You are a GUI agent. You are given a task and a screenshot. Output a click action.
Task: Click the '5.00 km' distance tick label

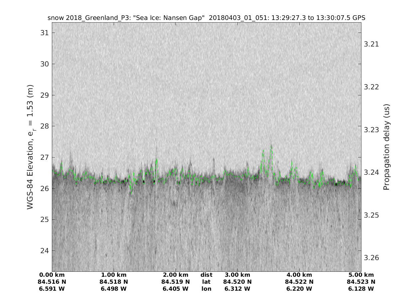tap(361, 275)
